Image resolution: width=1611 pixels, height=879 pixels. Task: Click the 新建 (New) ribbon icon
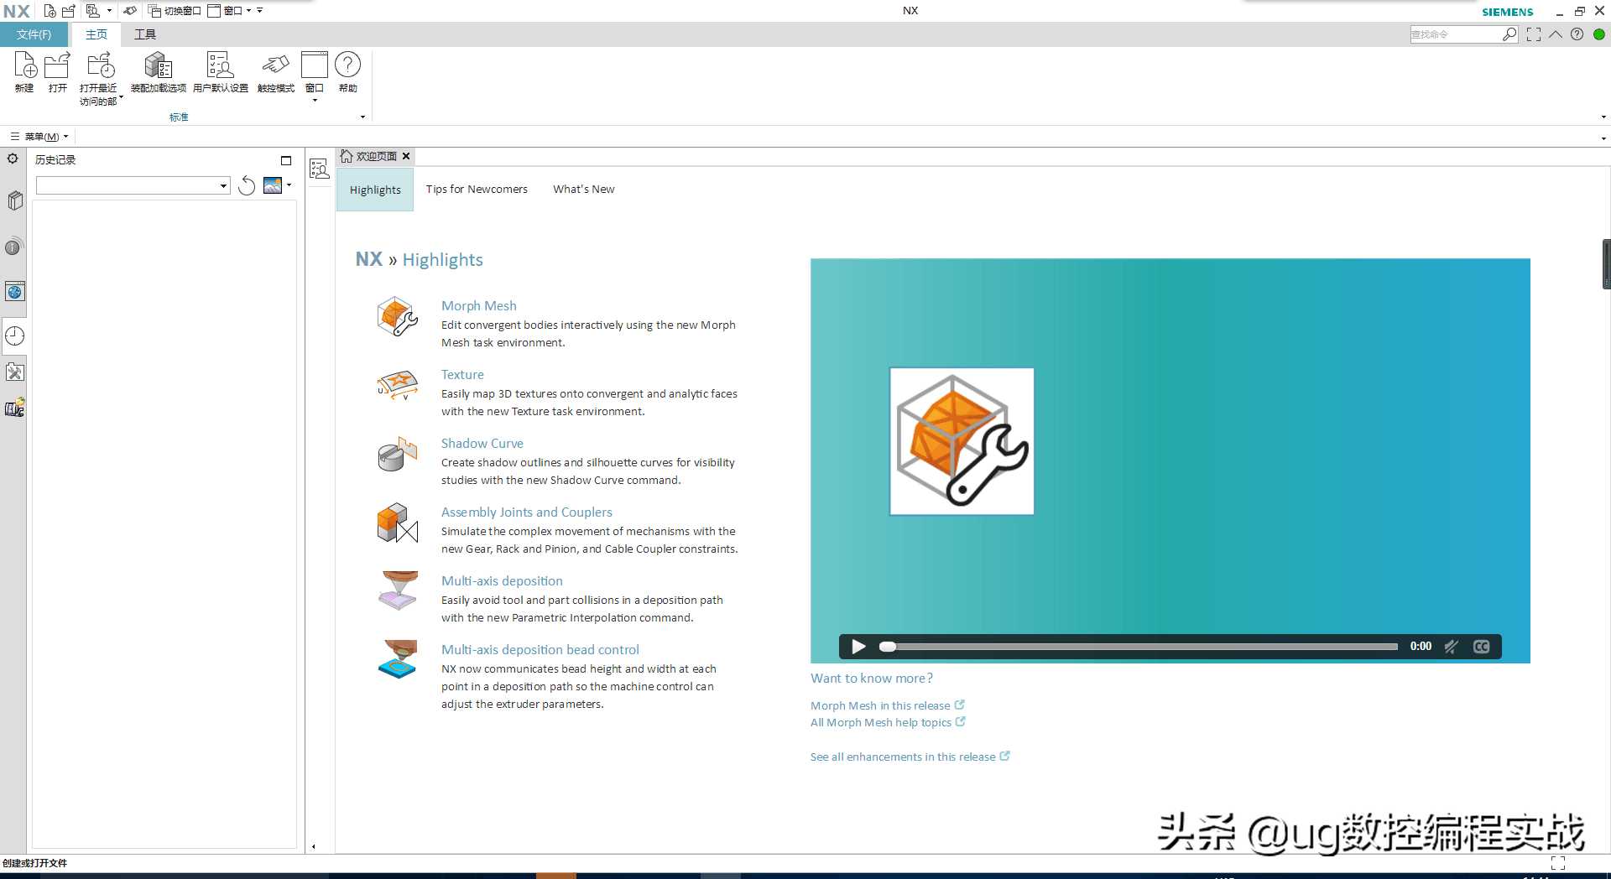[25, 72]
